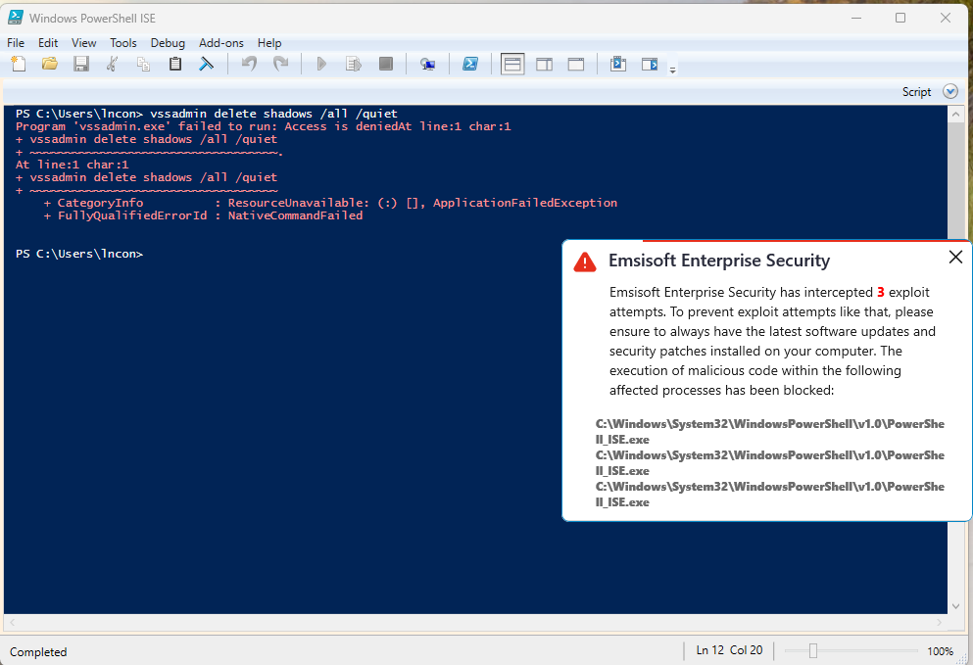Close the Emsisoft notification popup

tap(955, 257)
